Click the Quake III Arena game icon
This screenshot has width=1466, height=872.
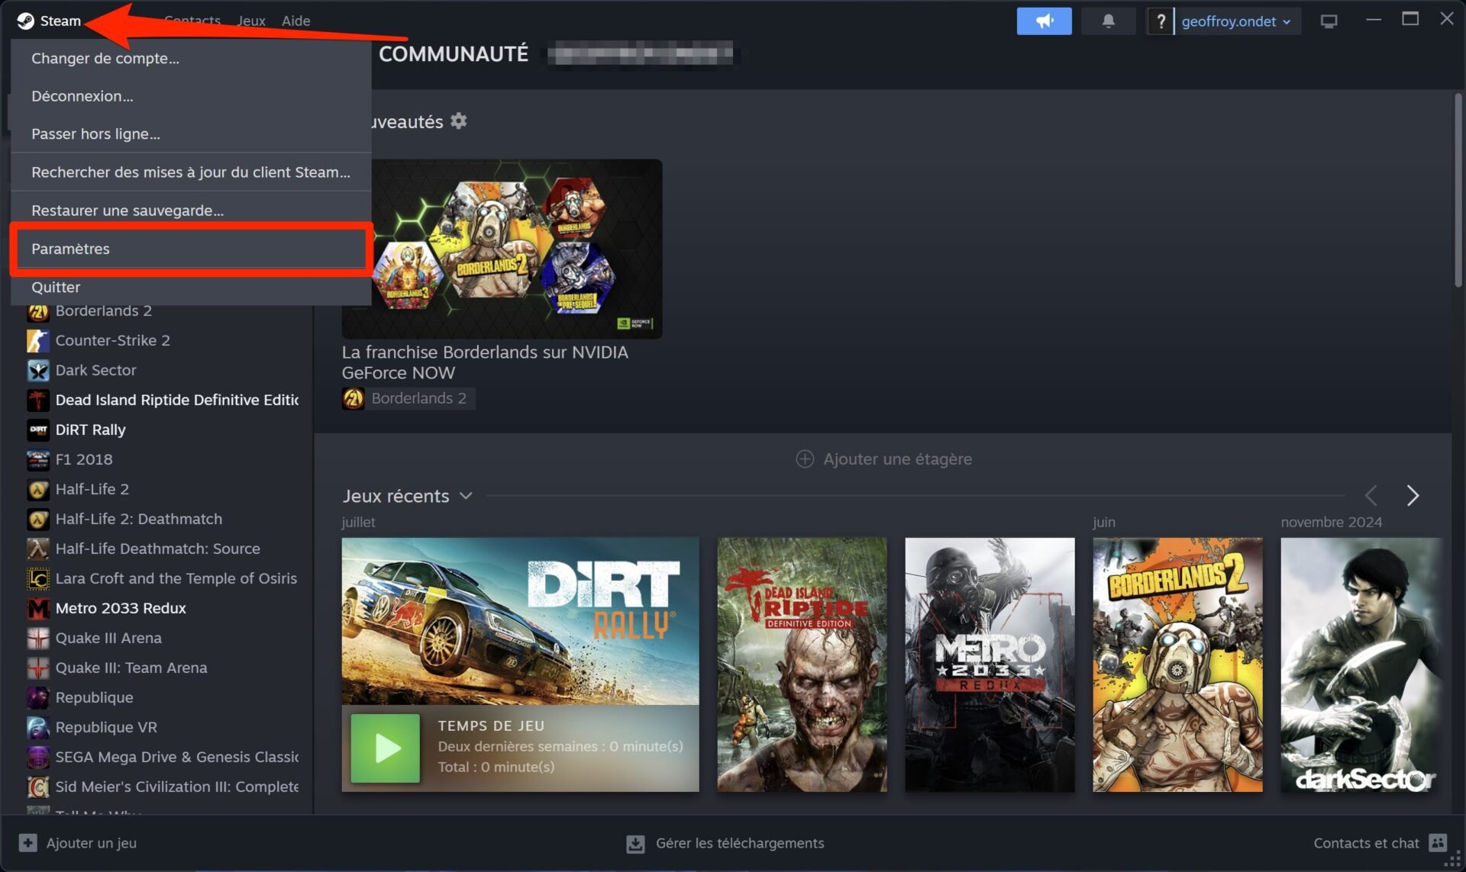point(38,638)
